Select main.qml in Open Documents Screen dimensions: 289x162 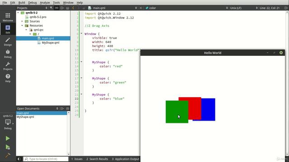42,113
